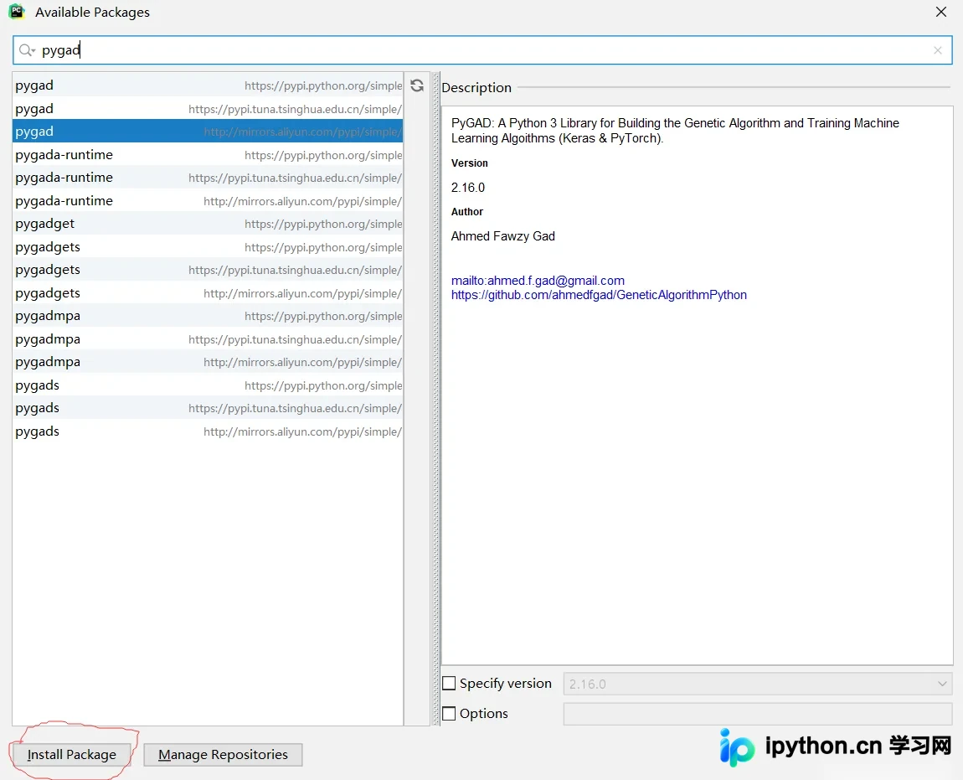Select pygadmpa from the tsinghua mirror
963x780 pixels.
tap(208, 339)
